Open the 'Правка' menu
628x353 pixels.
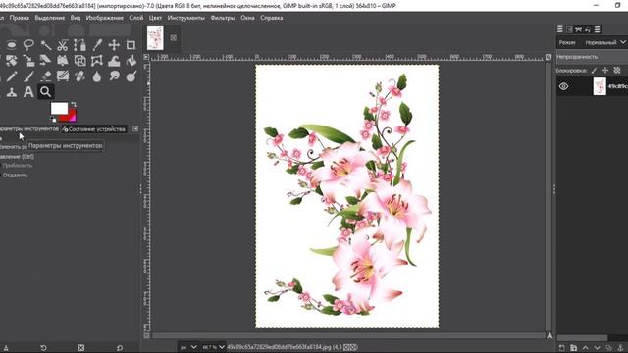pos(20,18)
